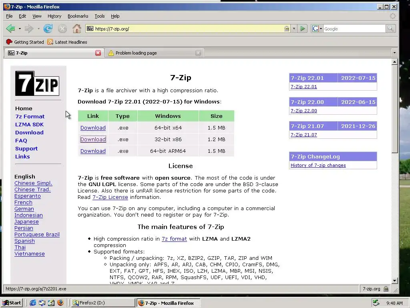This screenshot has height=308, width=410.
Task: Open the 7-Zip 22.01 release link
Action: [303, 87]
